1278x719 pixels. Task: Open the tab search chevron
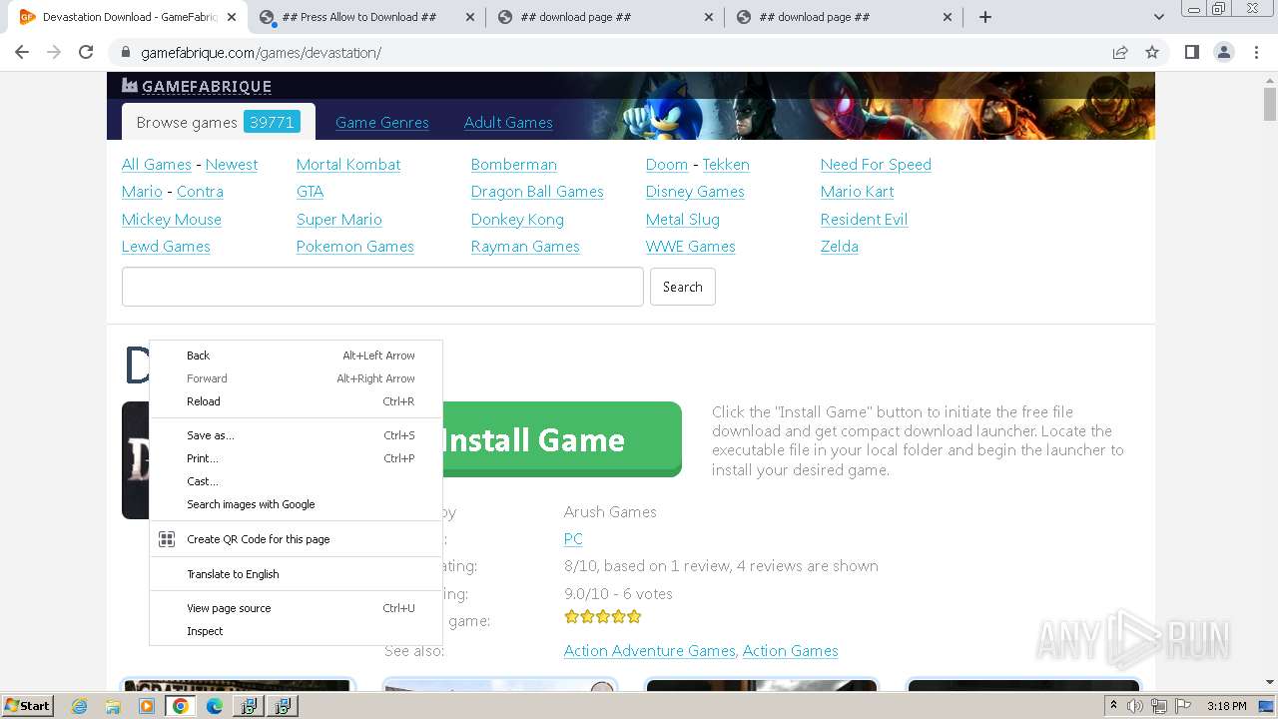[x=1158, y=17]
